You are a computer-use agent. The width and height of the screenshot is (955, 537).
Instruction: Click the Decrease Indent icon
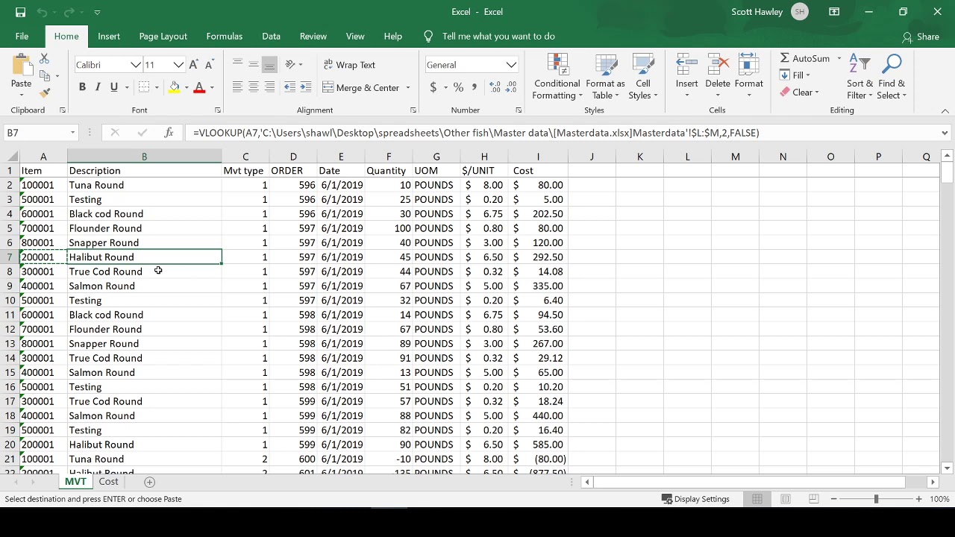[x=289, y=87]
